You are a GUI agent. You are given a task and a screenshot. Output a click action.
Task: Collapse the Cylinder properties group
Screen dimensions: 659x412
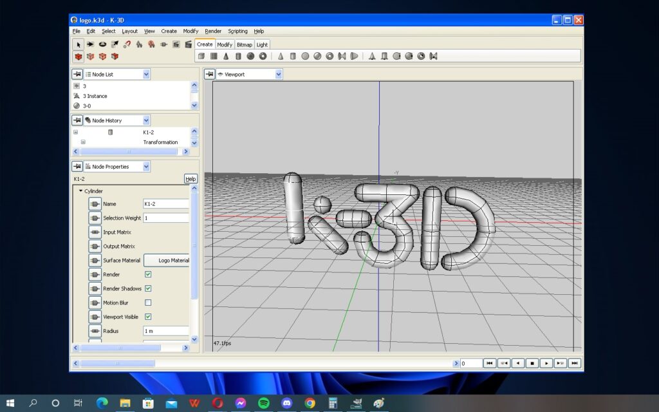point(80,191)
